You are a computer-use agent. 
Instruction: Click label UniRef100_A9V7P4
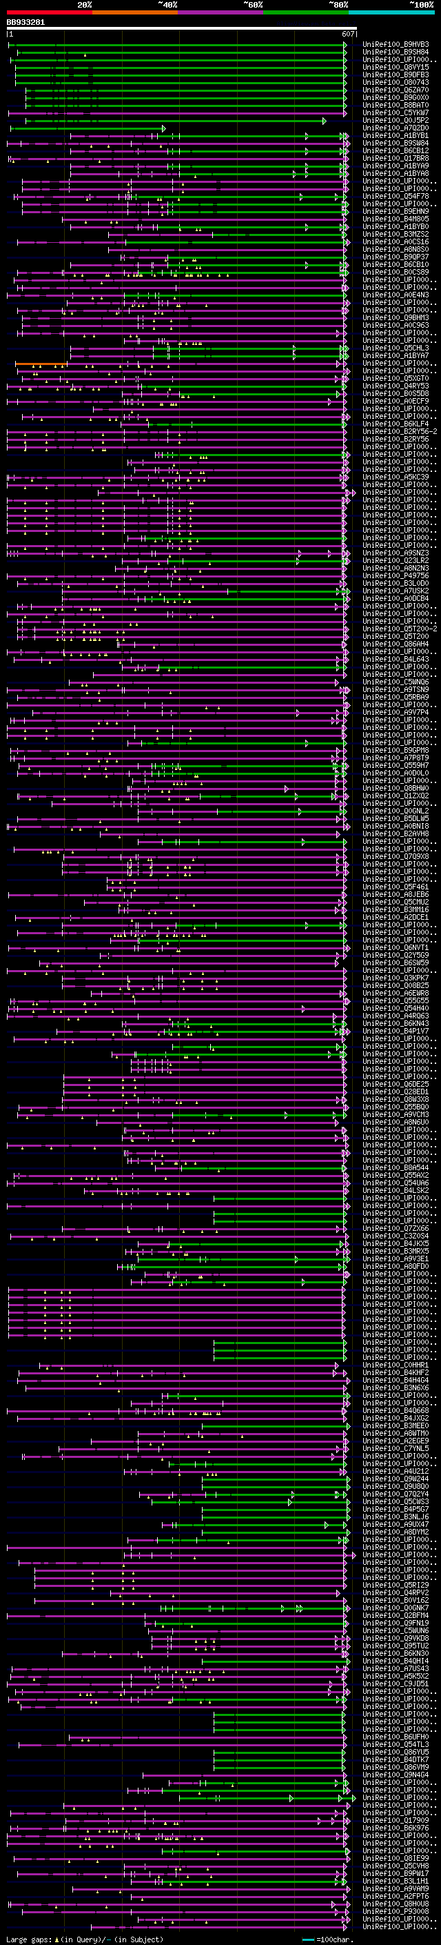coord(396,712)
